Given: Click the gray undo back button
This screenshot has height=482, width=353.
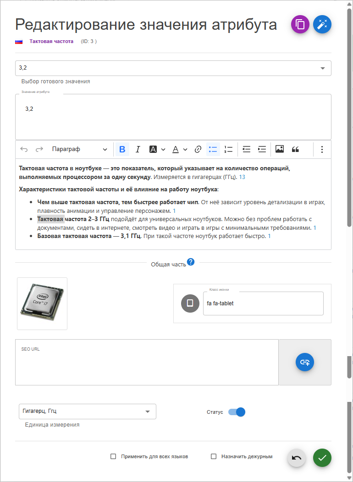Looking at the screenshot, I should click(x=297, y=458).
